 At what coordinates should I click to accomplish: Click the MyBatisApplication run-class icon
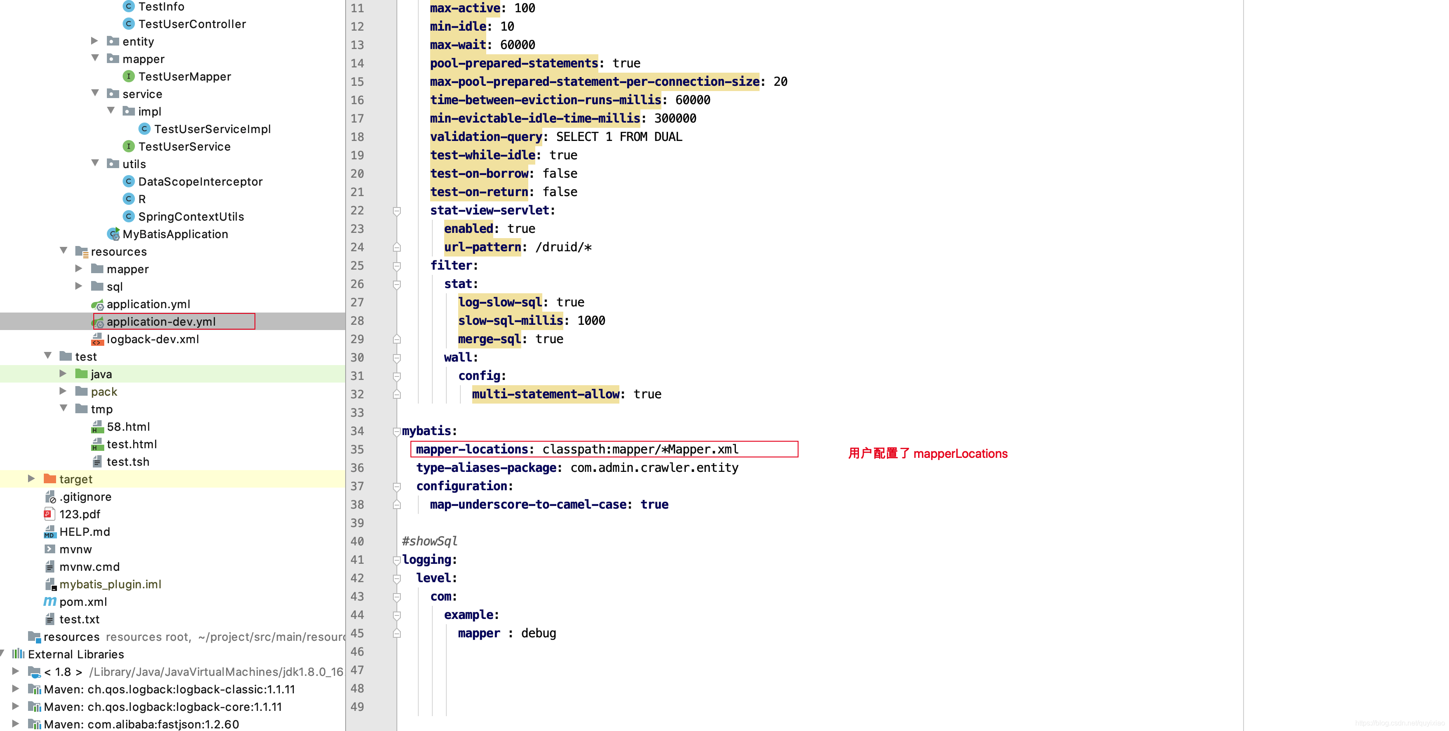click(113, 234)
